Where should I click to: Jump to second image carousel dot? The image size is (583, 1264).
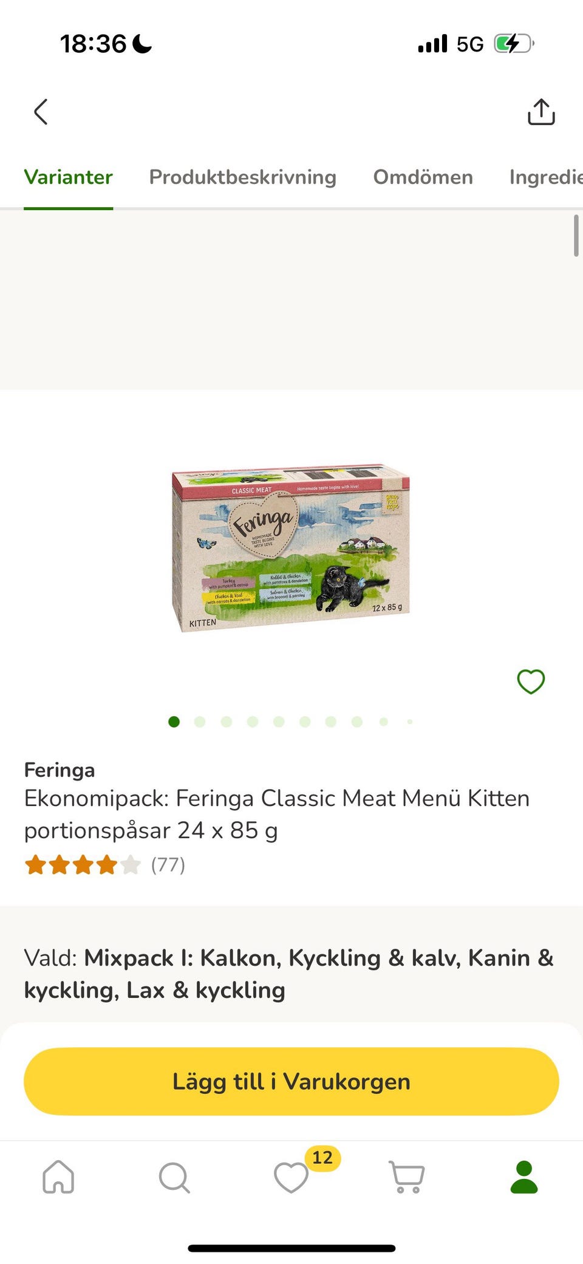[x=200, y=722]
